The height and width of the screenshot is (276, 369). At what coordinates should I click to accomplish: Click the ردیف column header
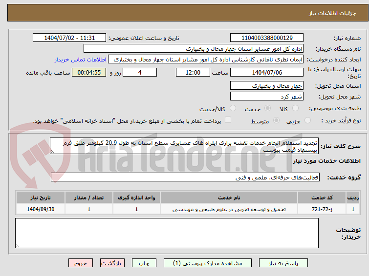click(x=353, y=197)
